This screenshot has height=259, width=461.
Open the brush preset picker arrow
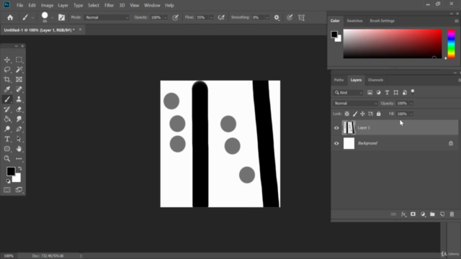pos(53,17)
